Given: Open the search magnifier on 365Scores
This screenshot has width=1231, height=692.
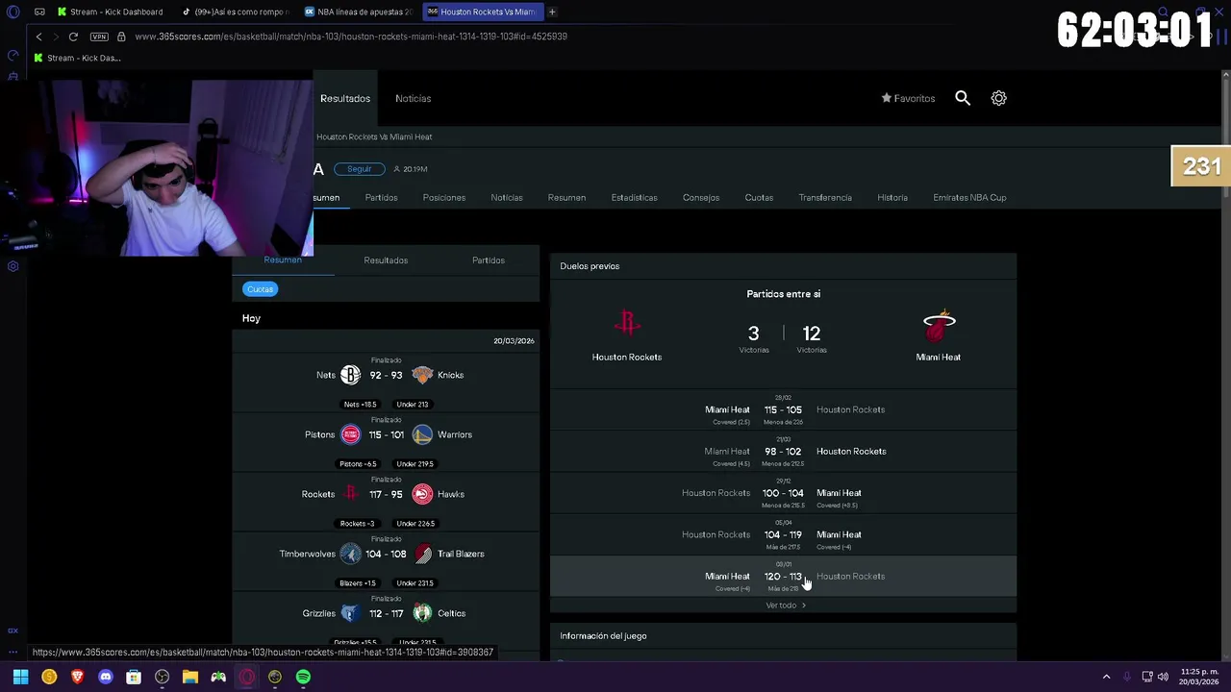Looking at the screenshot, I should coord(963,98).
